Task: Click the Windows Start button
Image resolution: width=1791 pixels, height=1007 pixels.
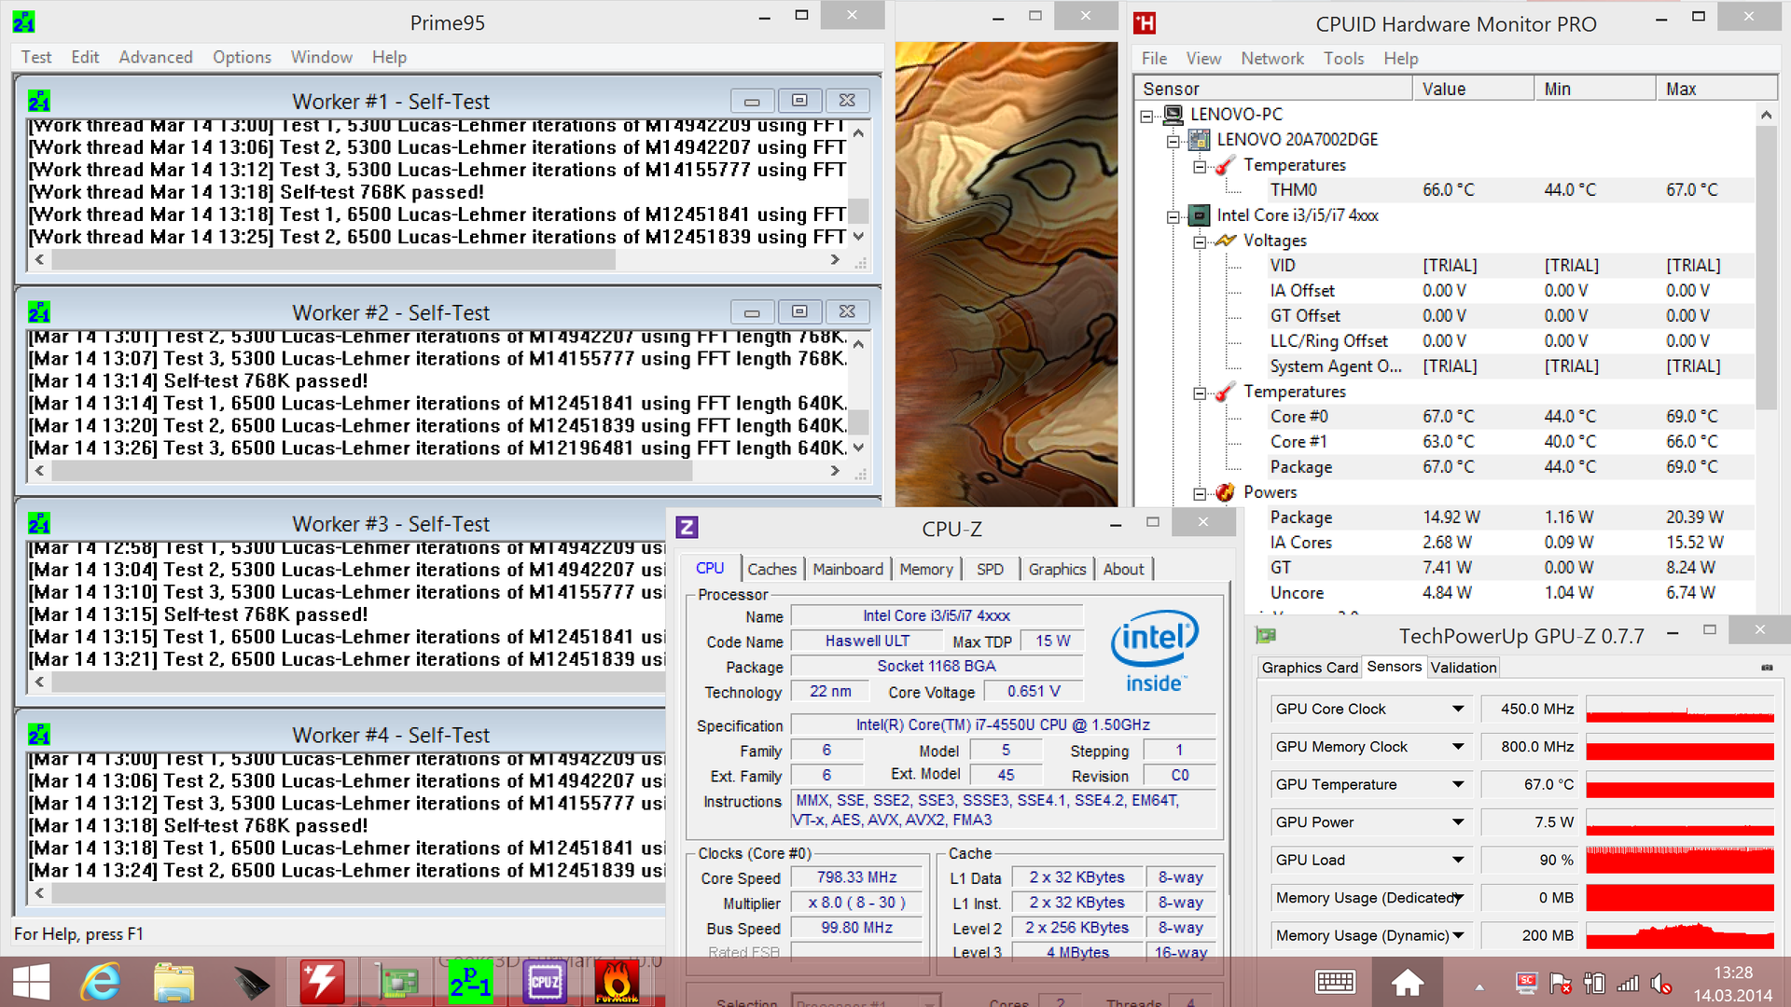Action: [x=31, y=982]
